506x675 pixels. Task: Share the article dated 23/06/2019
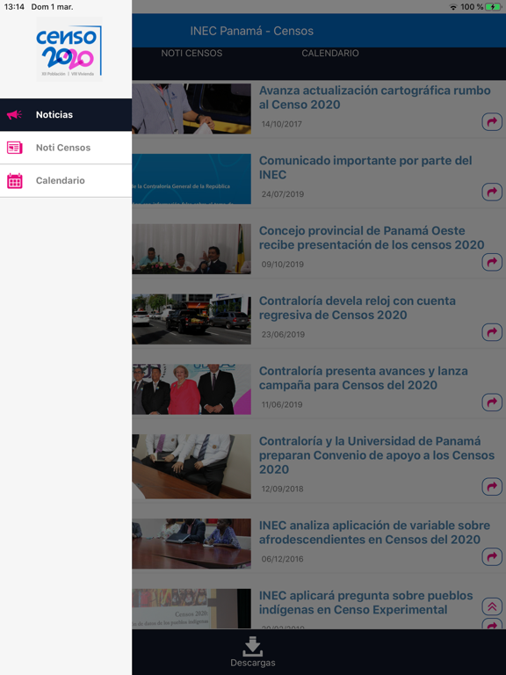click(x=492, y=332)
